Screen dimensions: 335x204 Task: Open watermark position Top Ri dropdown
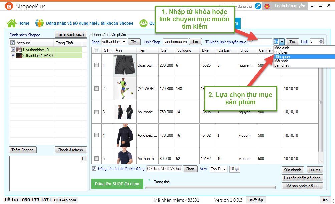(225, 169)
